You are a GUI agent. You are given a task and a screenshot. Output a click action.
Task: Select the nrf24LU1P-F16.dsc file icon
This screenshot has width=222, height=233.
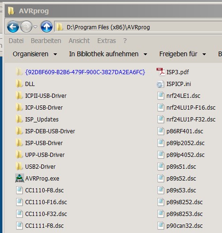tap(161, 107)
